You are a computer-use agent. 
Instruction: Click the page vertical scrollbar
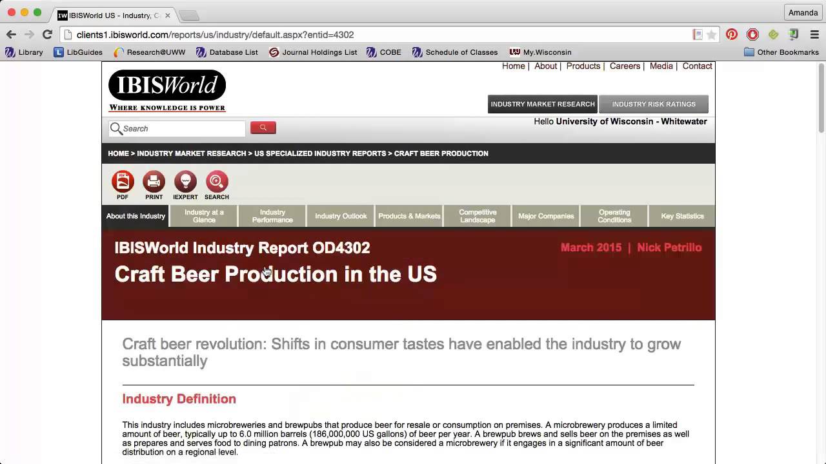click(x=821, y=97)
